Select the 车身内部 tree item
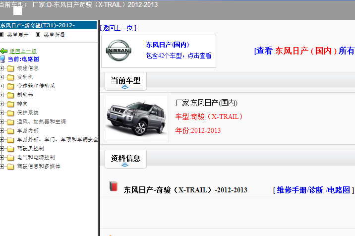 (28, 130)
